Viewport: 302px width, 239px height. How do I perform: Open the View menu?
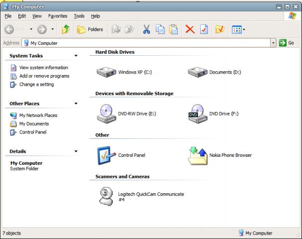[37, 16]
